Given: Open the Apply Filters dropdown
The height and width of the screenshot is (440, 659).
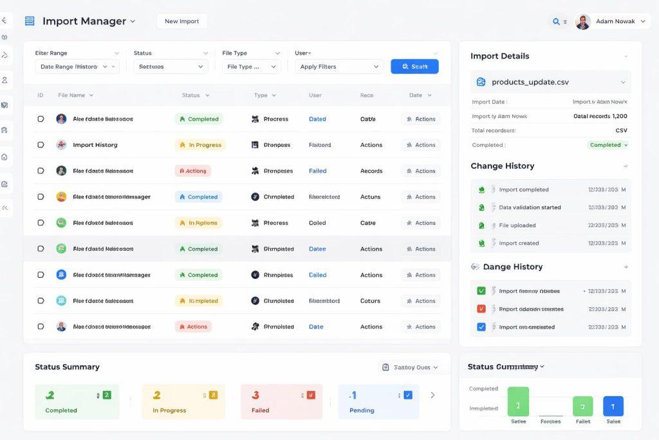Looking at the screenshot, I should (339, 67).
